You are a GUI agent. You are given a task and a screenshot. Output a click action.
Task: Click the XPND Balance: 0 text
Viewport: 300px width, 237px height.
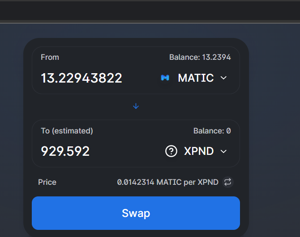212,131
